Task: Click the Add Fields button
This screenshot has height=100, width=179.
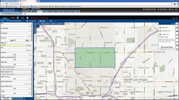Action: 6,99
